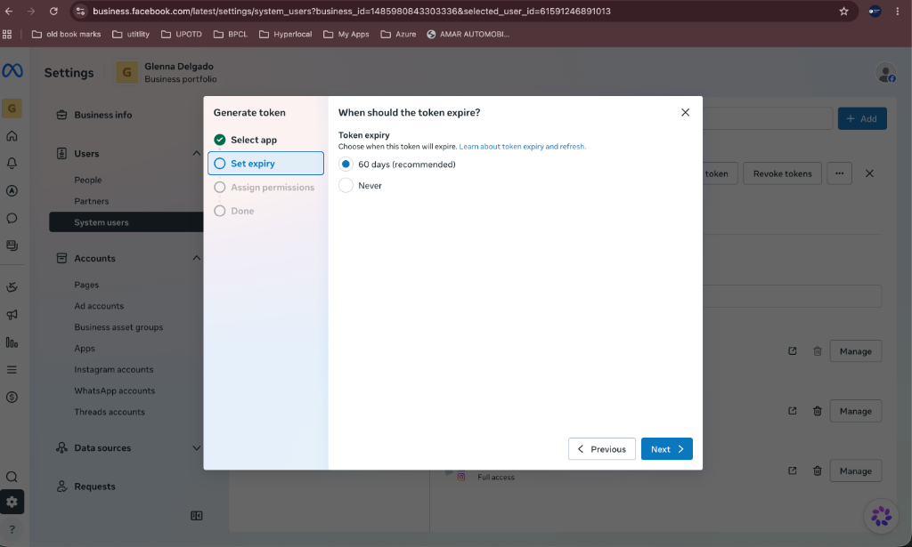Open Ad accounts menu item

point(99,306)
